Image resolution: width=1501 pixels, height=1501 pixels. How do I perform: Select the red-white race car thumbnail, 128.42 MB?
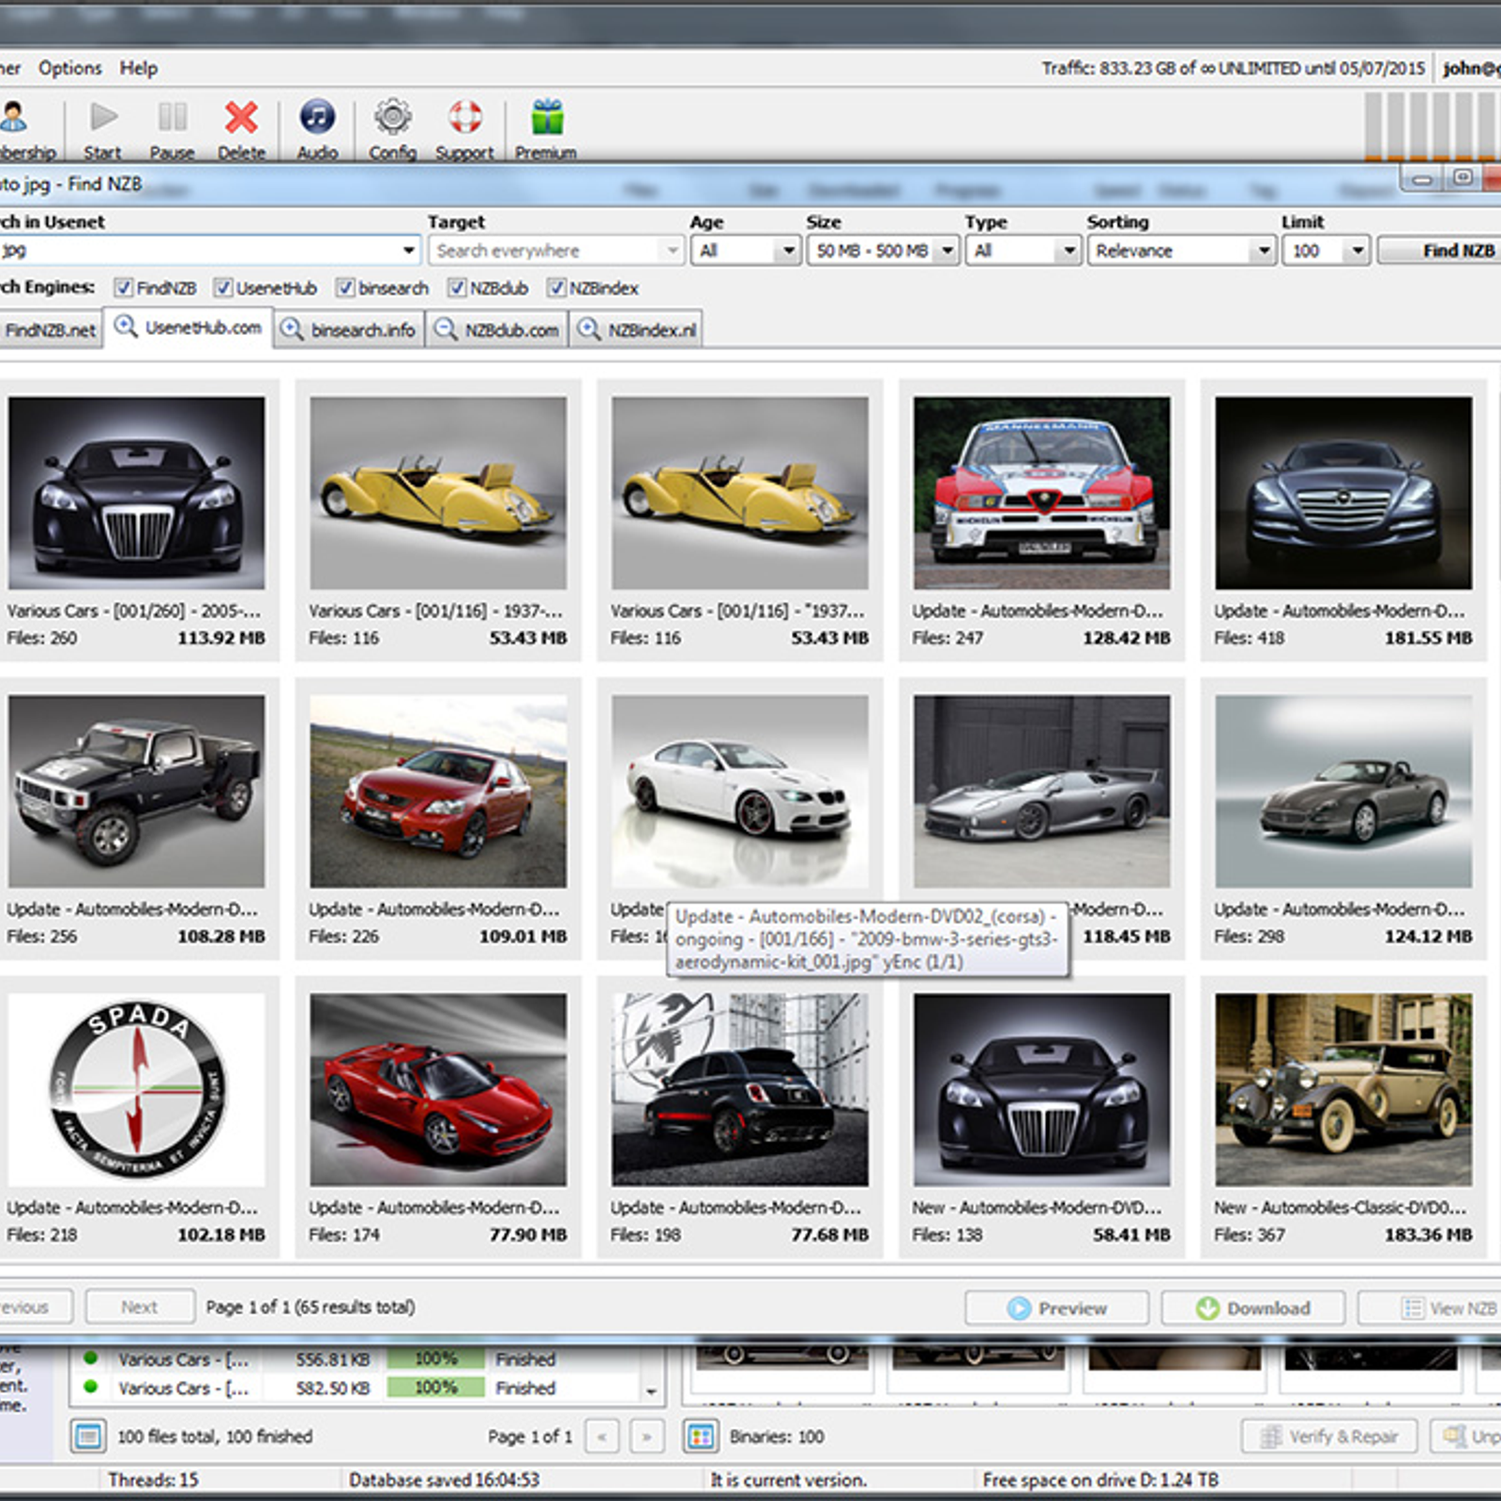click(x=1041, y=493)
